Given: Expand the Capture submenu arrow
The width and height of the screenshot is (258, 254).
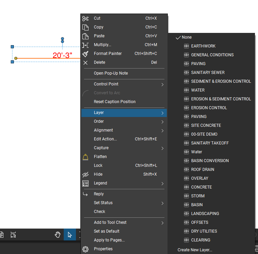Looking at the screenshot, I should coord(162,148).
